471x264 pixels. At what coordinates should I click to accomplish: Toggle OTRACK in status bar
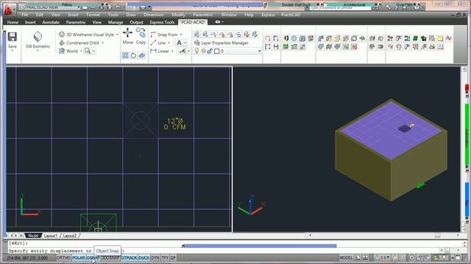[x=130, y=257]
